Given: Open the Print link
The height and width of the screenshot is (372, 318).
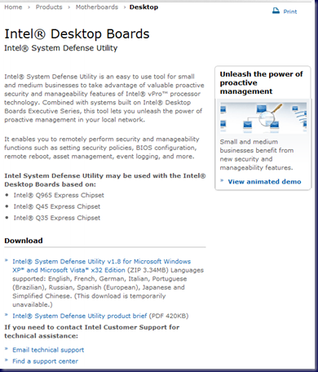Looking at the screenshot, I should [290, 11].
